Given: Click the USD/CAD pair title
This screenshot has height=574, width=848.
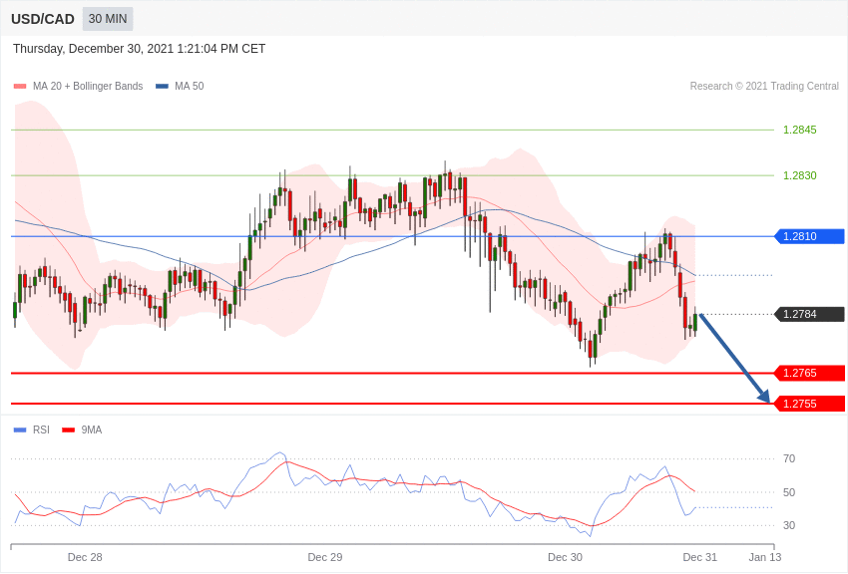Looking at the screenshot, I should click(43, 19).
